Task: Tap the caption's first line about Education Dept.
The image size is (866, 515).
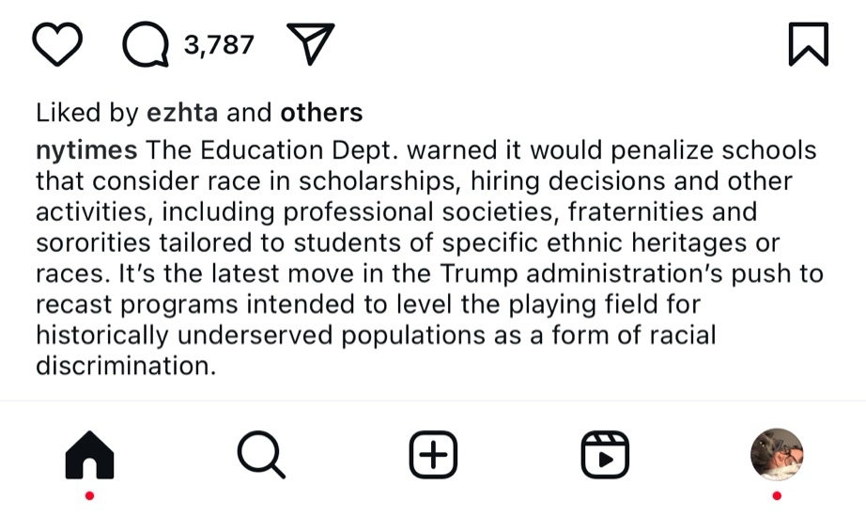Action: click(x=481, y=150)
